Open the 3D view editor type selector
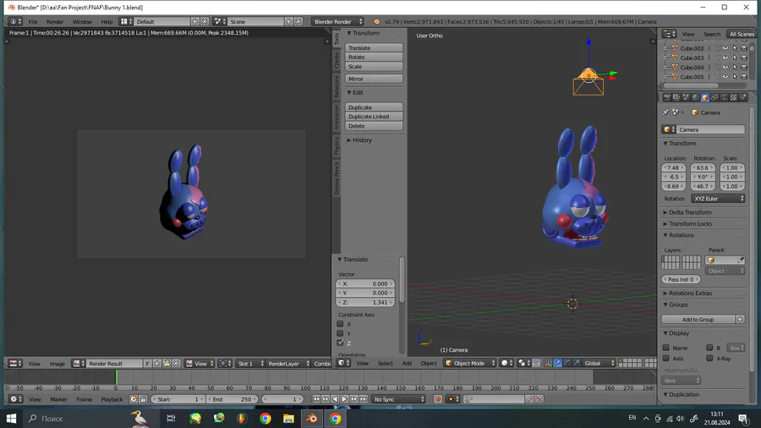The image size is (761, 428). pyautogui.click(x=343, y=363)
